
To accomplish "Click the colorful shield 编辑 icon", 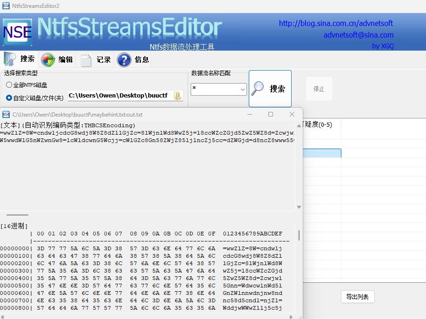I will pyautogui.click(x=48, y=60).
